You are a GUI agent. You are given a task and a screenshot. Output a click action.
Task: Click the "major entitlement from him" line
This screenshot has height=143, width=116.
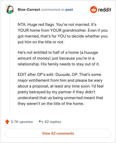tap(60, 81)
